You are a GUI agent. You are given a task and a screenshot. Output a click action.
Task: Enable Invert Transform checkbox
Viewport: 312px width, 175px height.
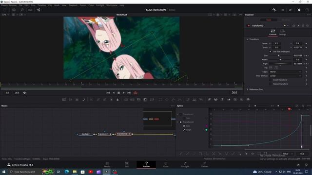tap(271, 80)
